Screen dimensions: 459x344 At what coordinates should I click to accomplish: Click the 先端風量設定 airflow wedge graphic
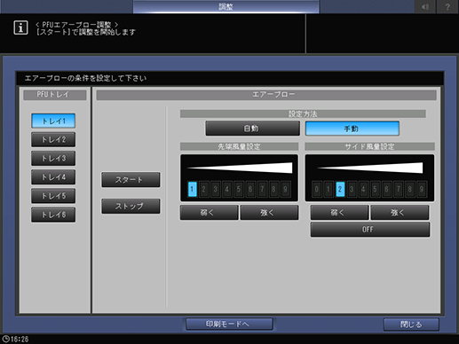[x=240, y=168]
